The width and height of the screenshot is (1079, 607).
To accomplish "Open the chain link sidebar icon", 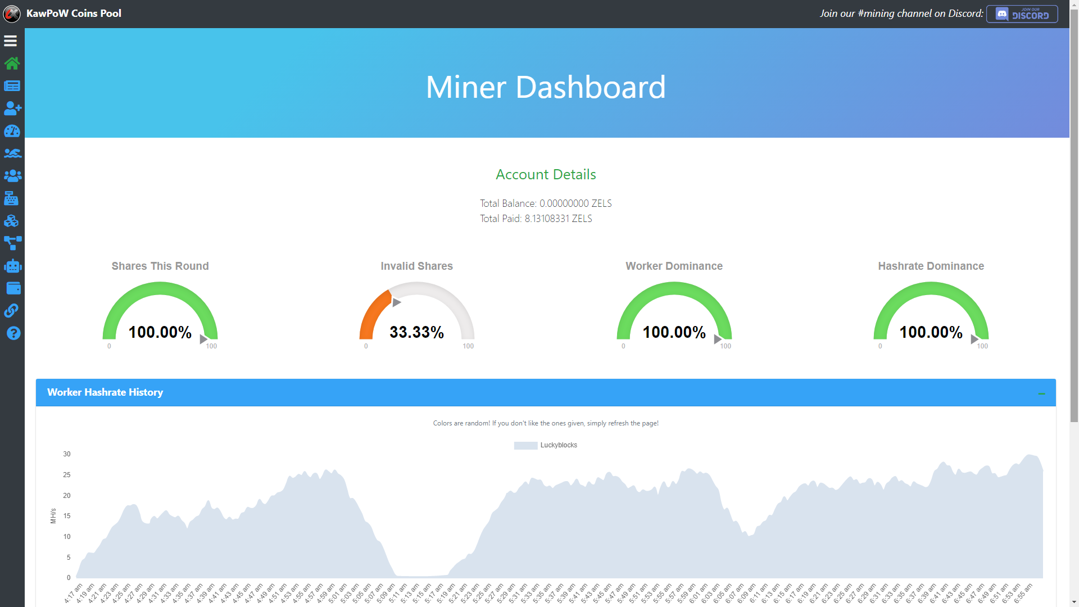I will 11,311.
